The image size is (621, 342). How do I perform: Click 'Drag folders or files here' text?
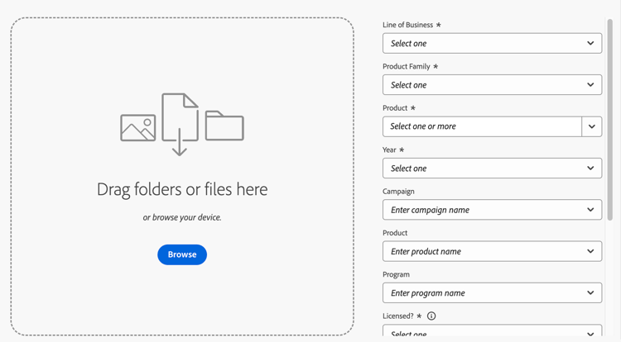(x=182, y=189)
